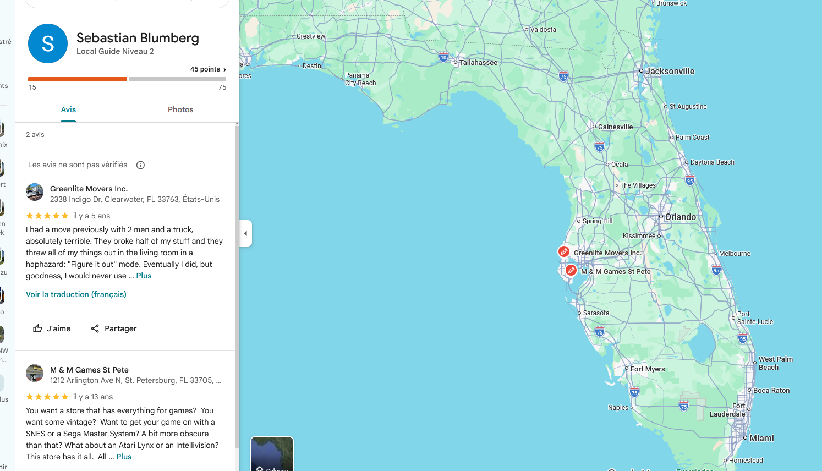
Task: Open M & M Games St Pete title
Action: click(89, 370)
